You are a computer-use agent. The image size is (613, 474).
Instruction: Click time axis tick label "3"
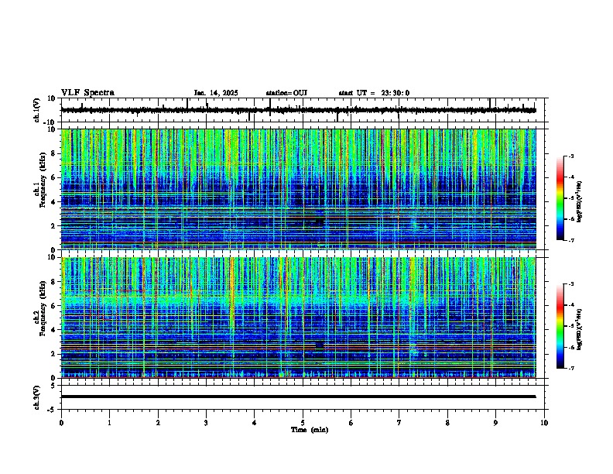pos(206,423)
